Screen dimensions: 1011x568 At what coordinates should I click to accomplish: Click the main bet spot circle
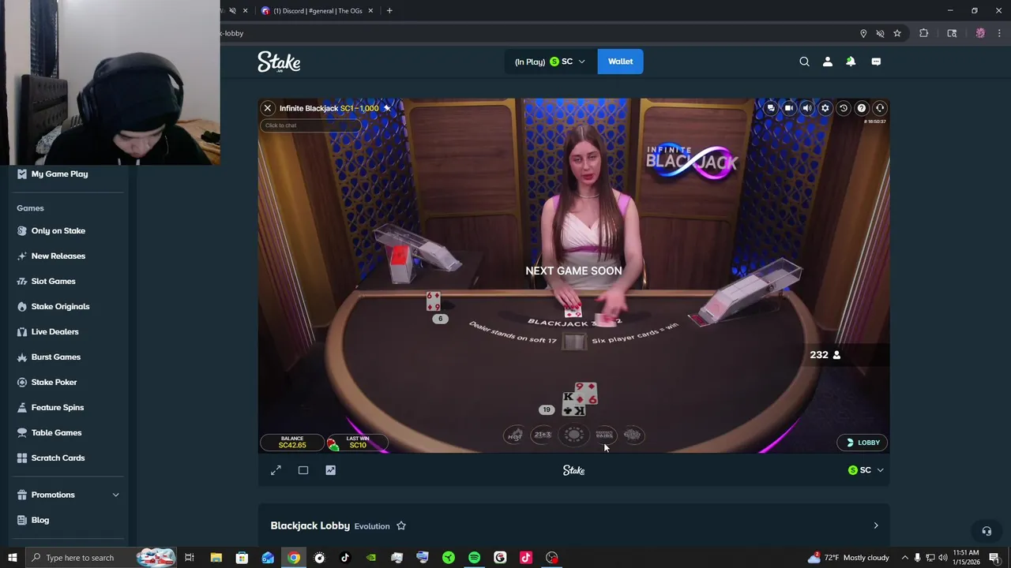tap(574, 435)
